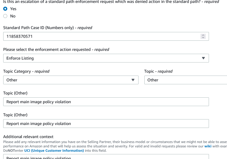
Task: Open the UCI (Unique Customer Information) link
Action: 54,151
